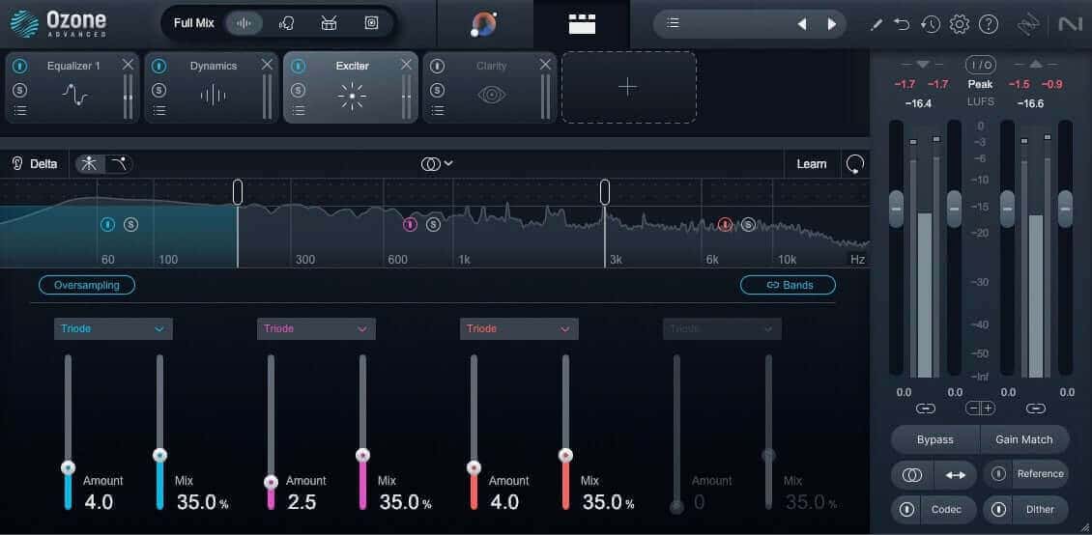Go to next preset arrow

831,23
